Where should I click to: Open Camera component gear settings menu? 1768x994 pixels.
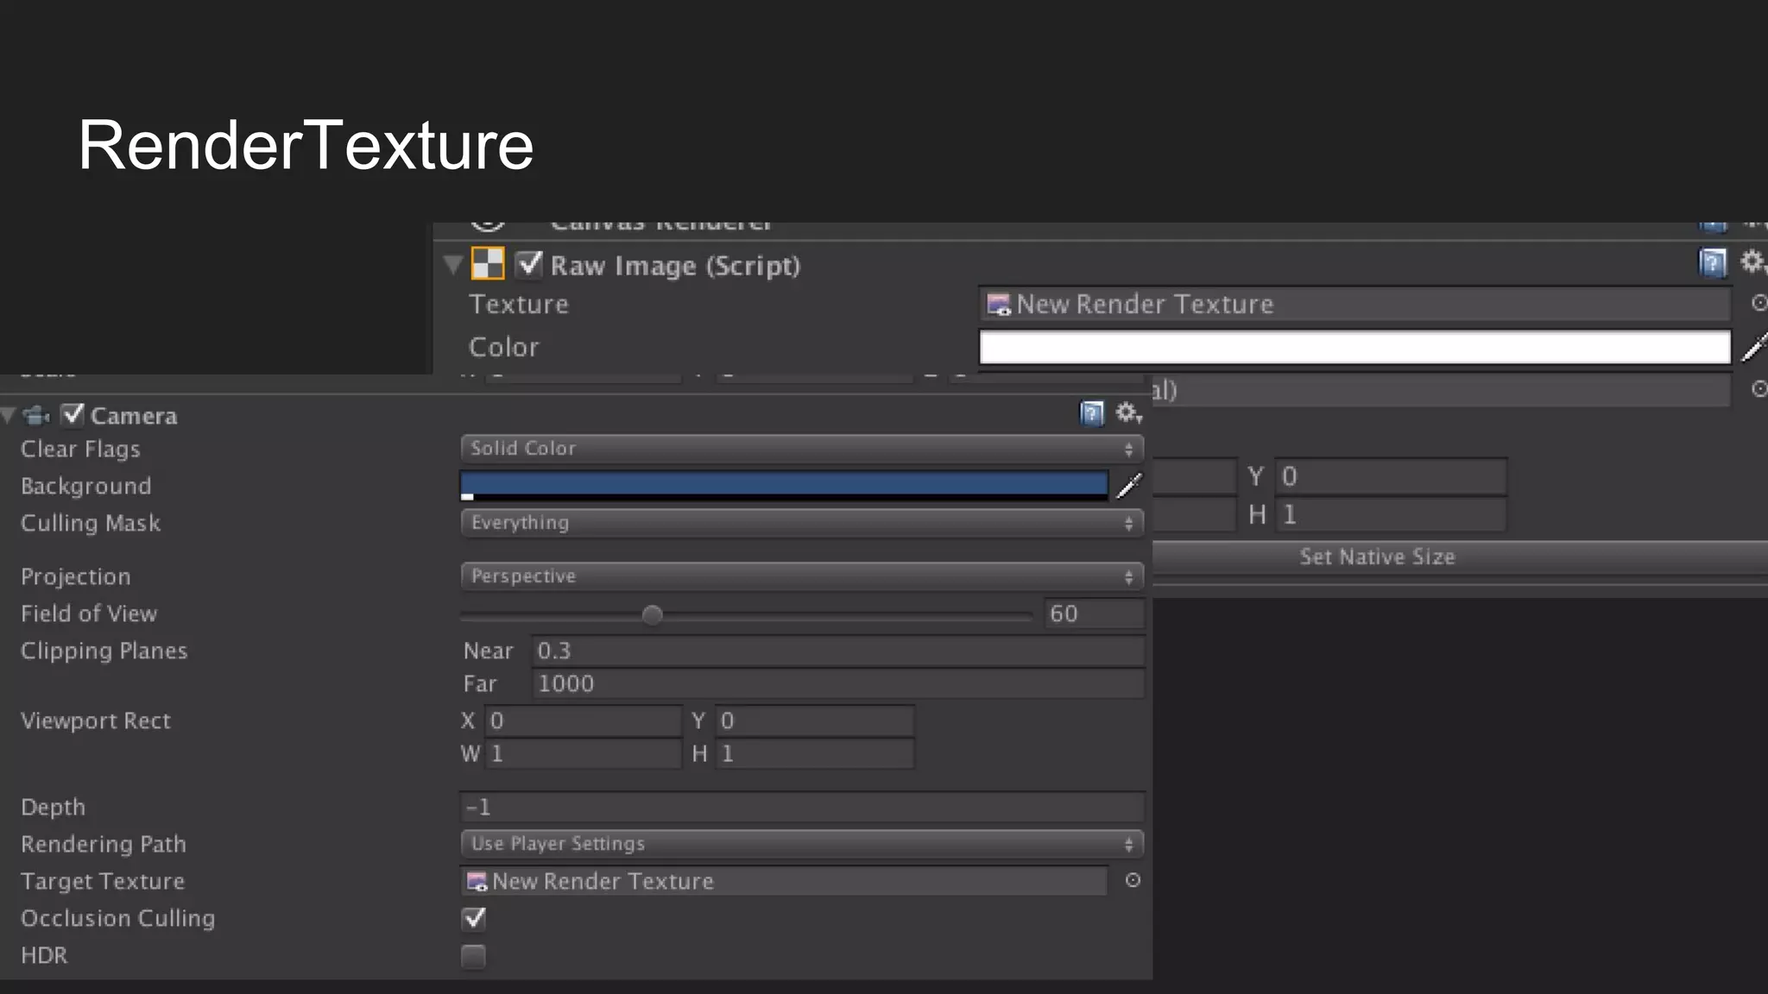click(1127, 413)
